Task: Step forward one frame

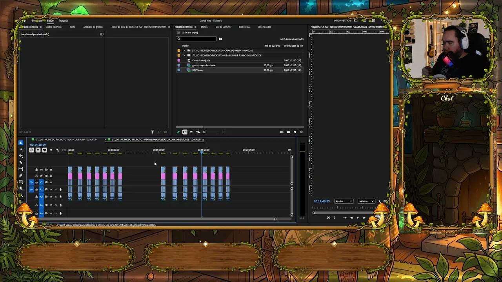Action: pyautogui.click(x=364, y=218)
